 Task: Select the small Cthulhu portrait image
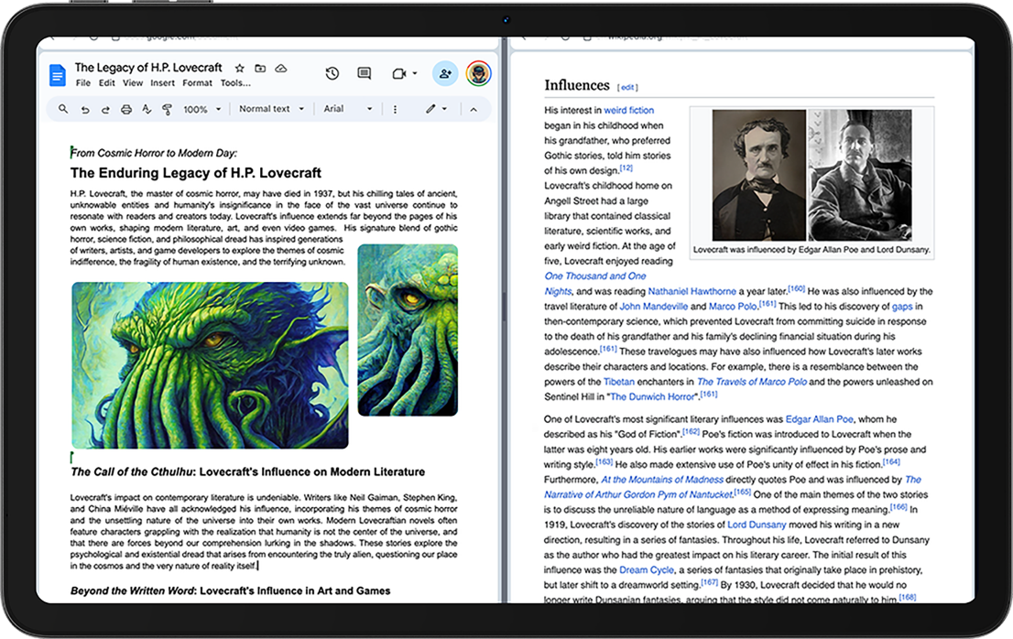coord(408,330)
